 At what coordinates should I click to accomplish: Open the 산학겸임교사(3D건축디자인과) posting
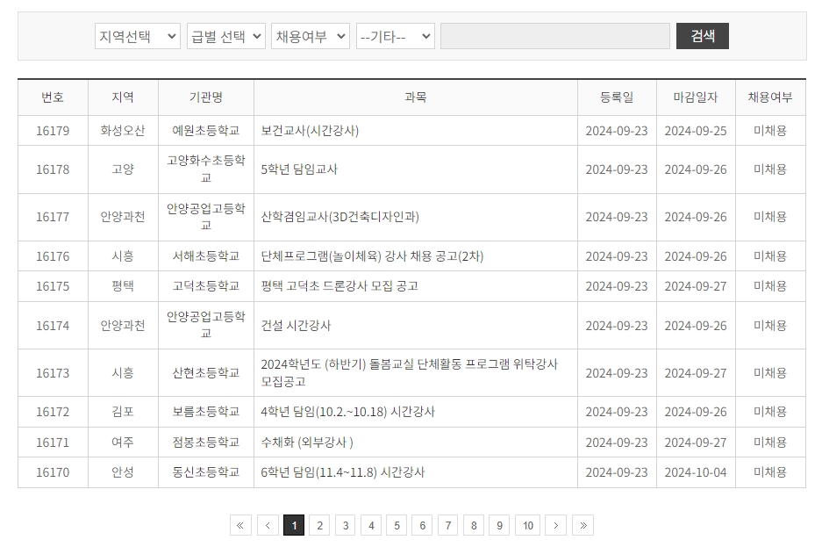pos(340,217)
